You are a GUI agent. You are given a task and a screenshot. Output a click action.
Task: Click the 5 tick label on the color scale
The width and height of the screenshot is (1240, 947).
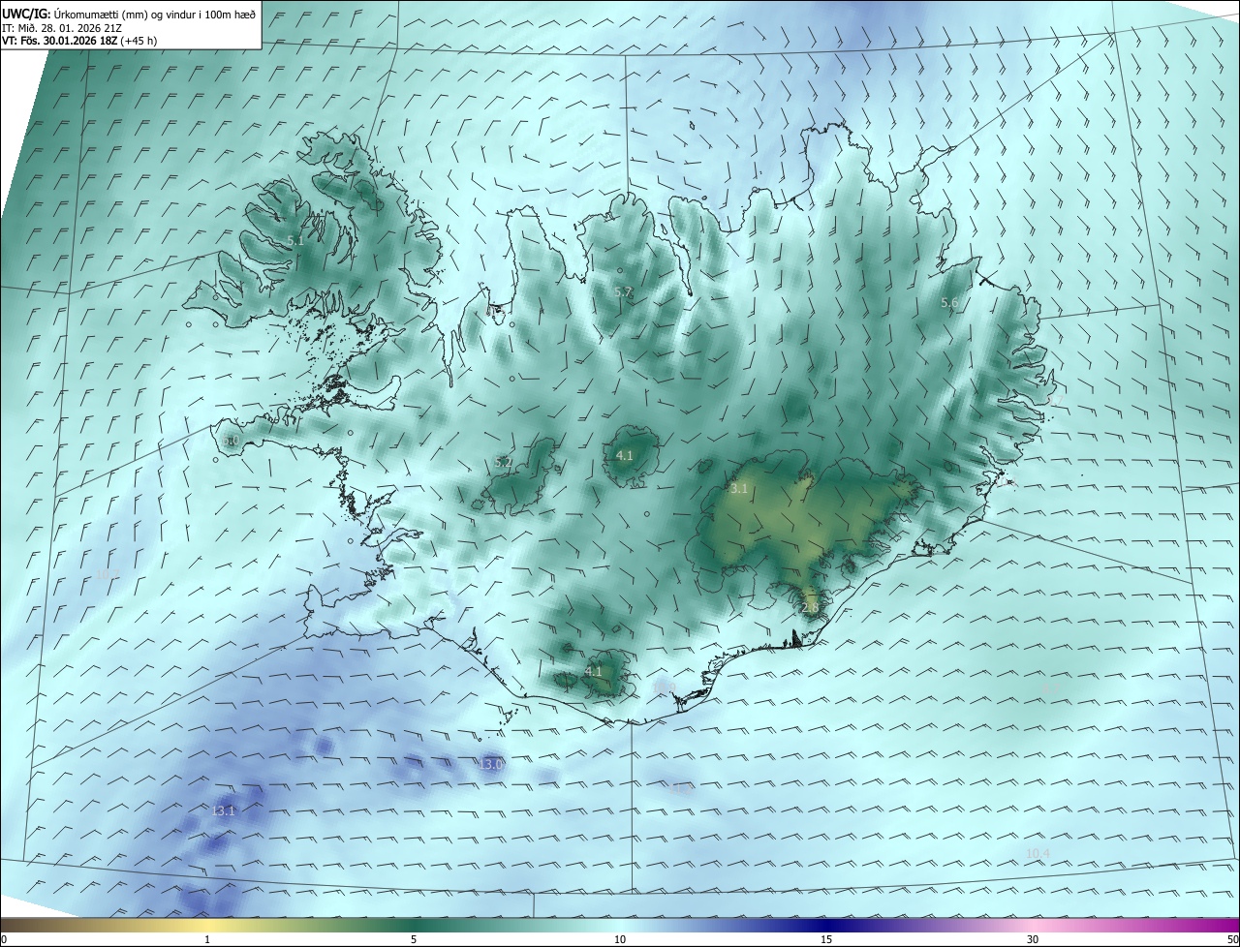pyautogui.click(x=414, y=939)
